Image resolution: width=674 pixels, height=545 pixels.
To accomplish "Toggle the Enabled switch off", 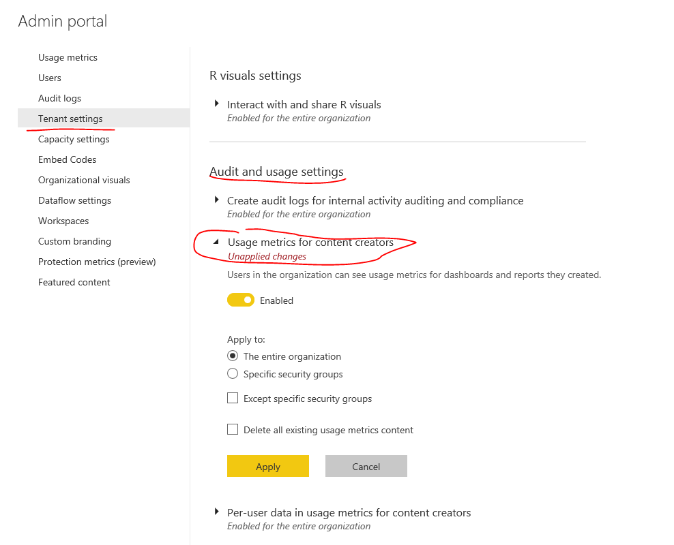I will (241, 300).
